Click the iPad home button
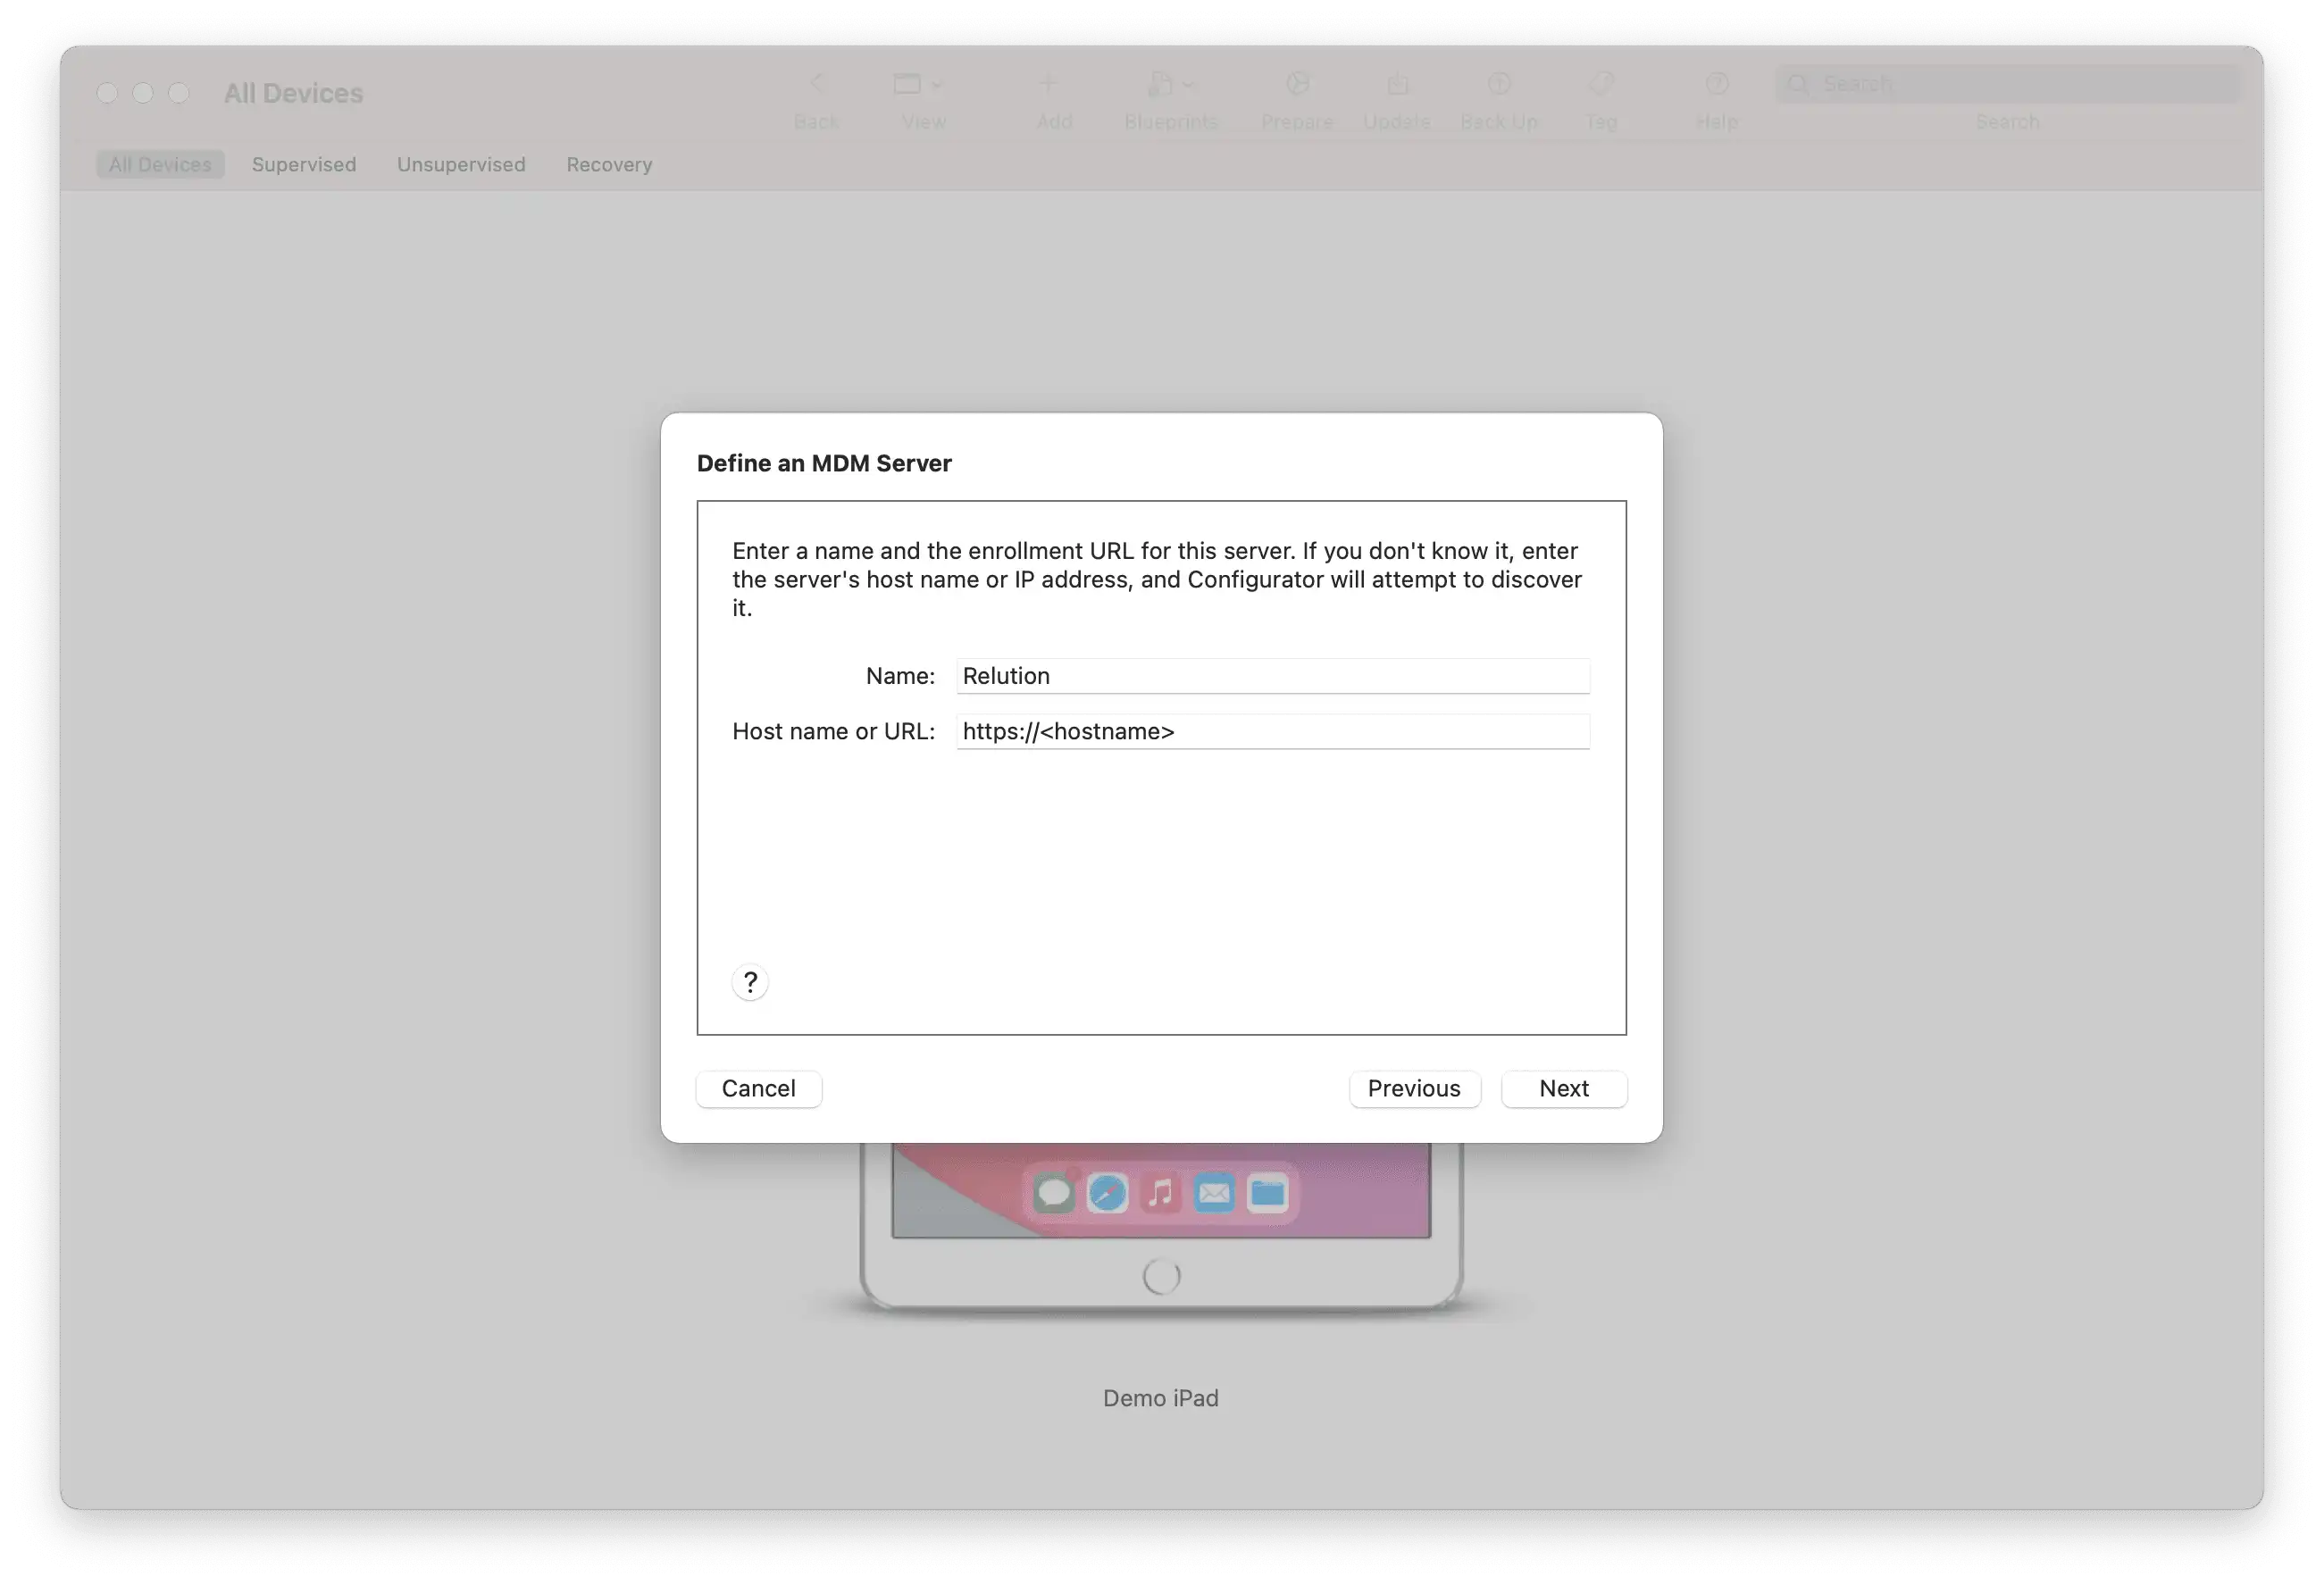The width and height of the screenshot is (2324, 1584). [1161, 1276]
